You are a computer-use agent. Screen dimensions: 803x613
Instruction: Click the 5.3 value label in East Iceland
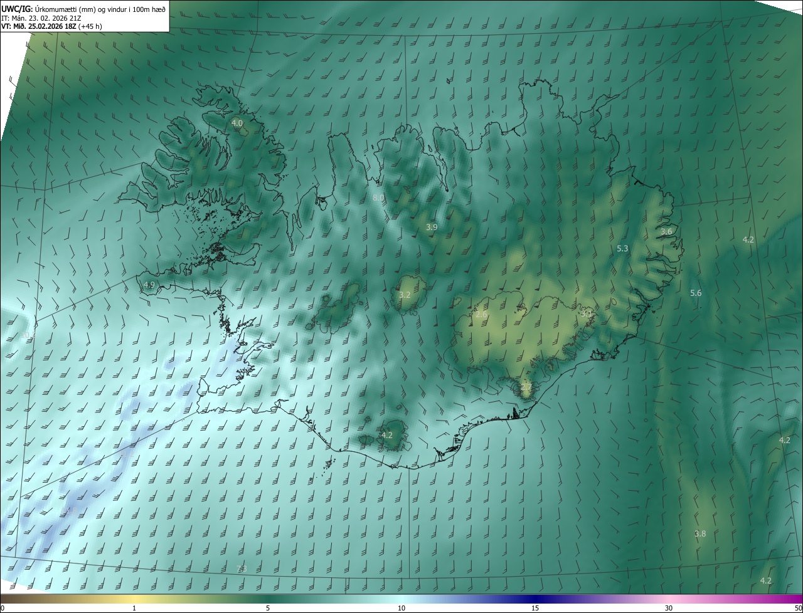pos(622,249)
